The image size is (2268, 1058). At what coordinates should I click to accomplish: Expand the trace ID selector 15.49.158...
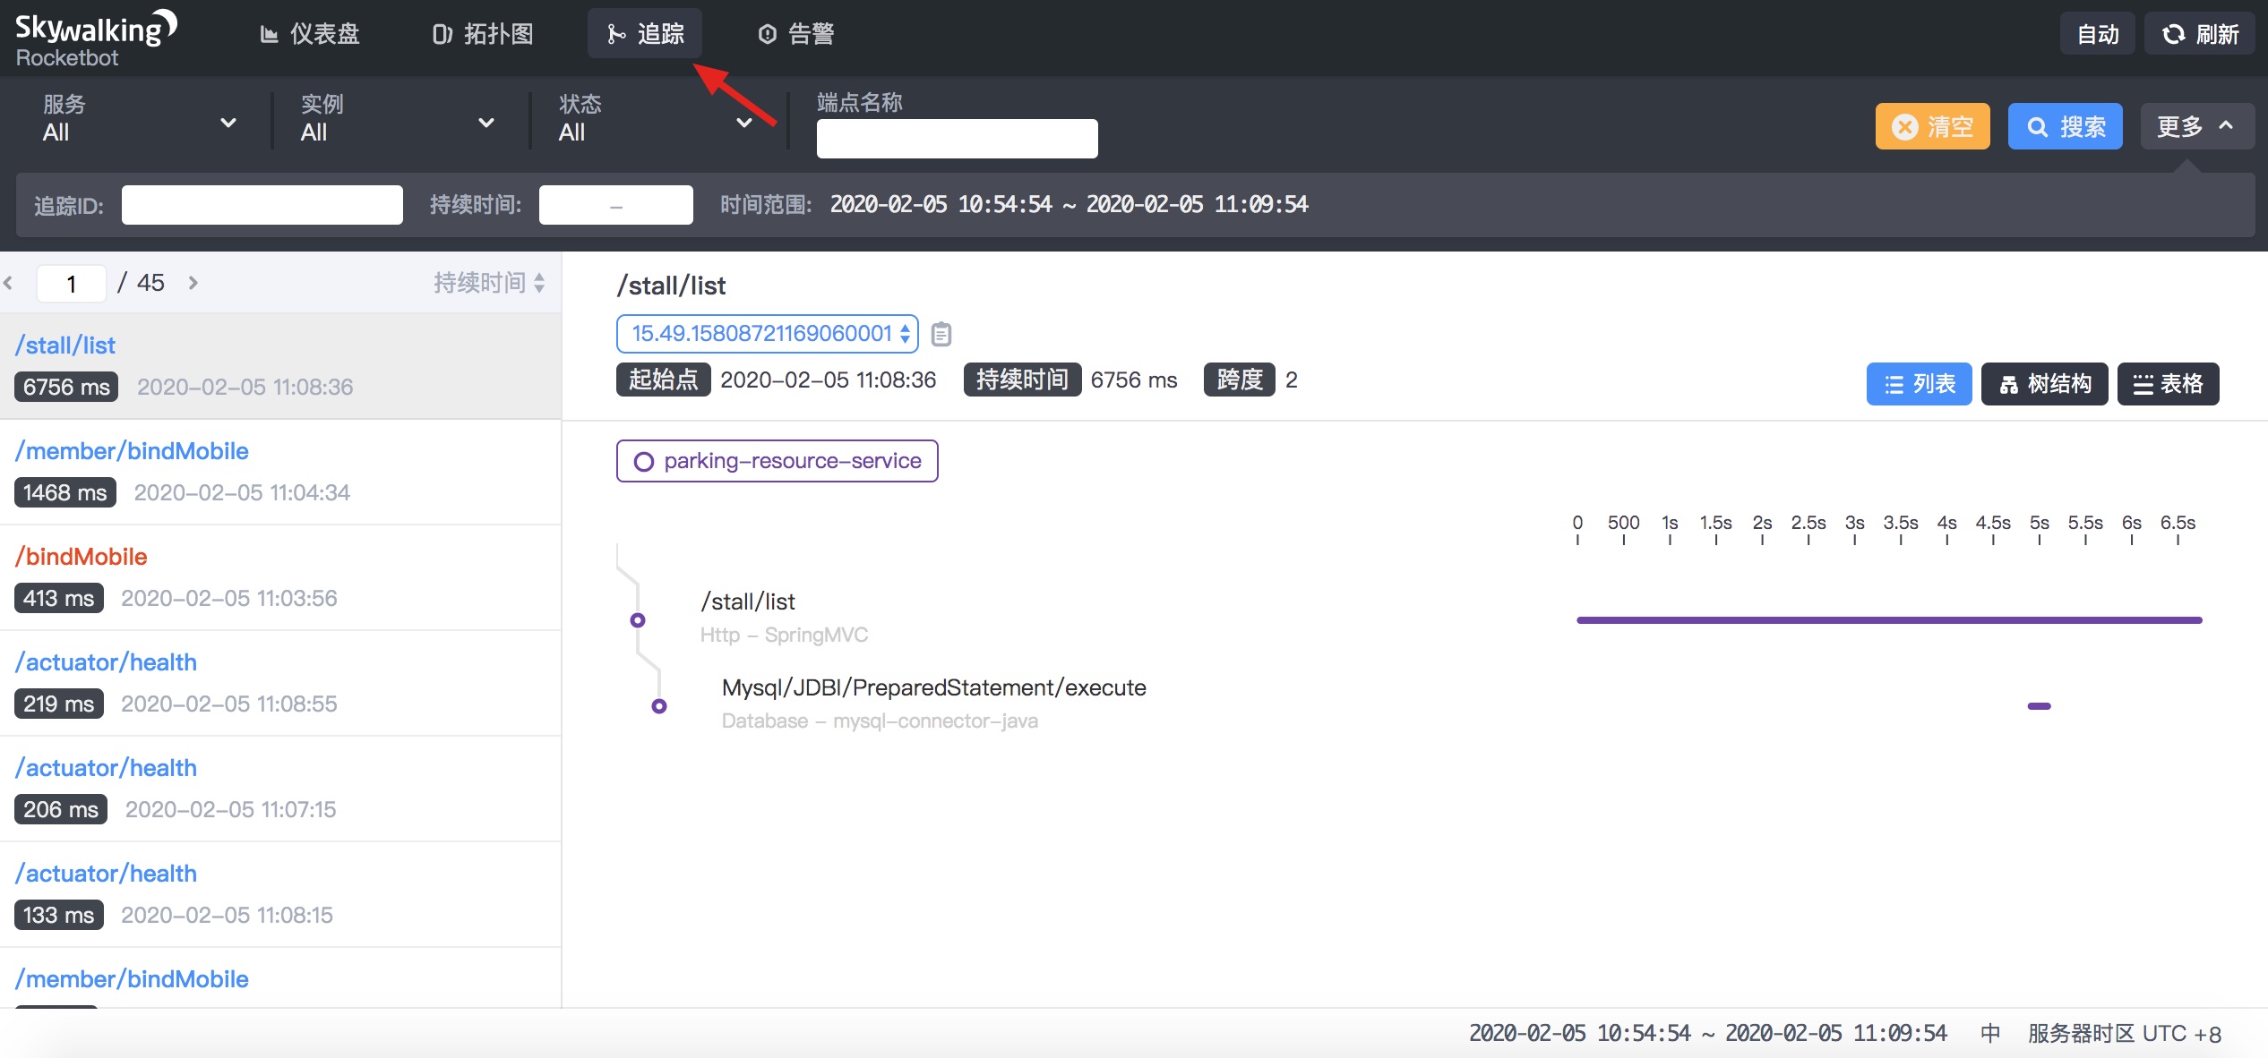tap(767, 334)
